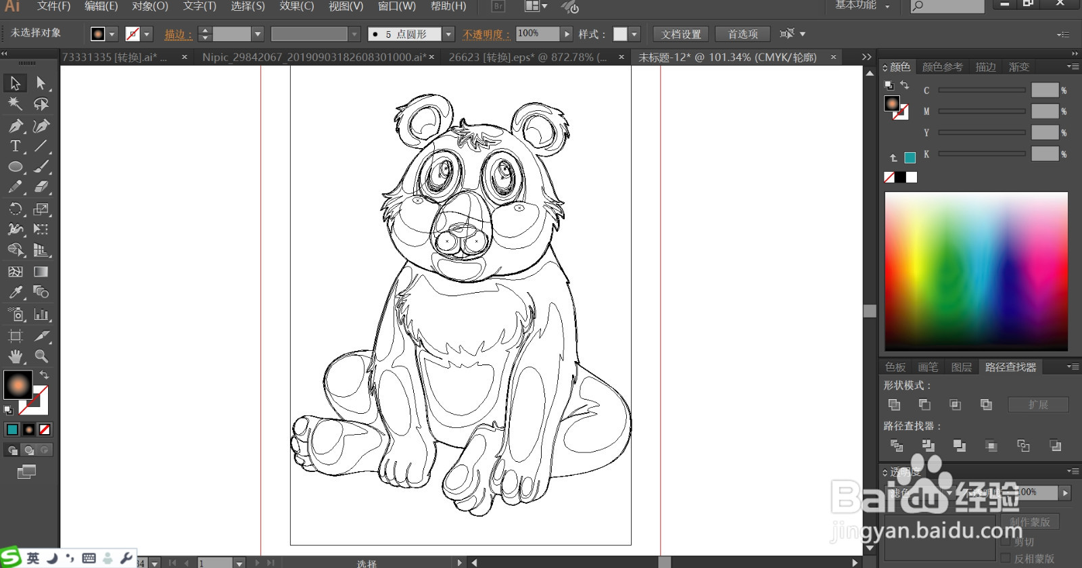
Task: Open the 对象(O) menu
Action: click(x=149, y=6)
